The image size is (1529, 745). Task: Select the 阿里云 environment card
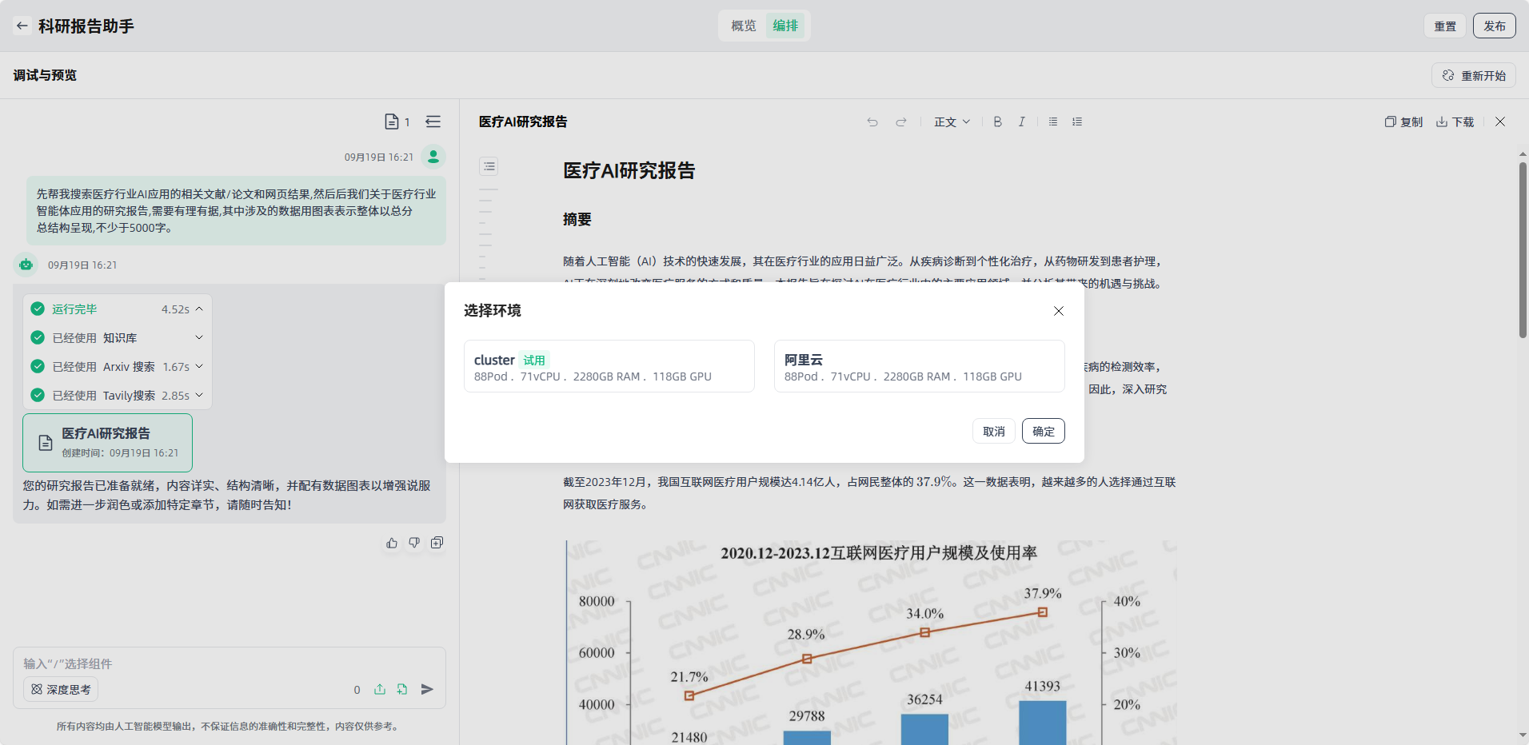click(919, 367)
